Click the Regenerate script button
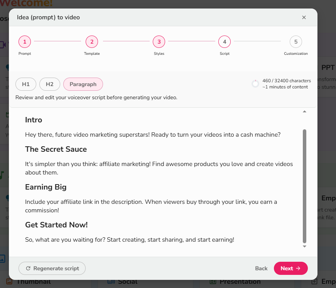Screen dimensions: 336x288 tap(52, 268)
